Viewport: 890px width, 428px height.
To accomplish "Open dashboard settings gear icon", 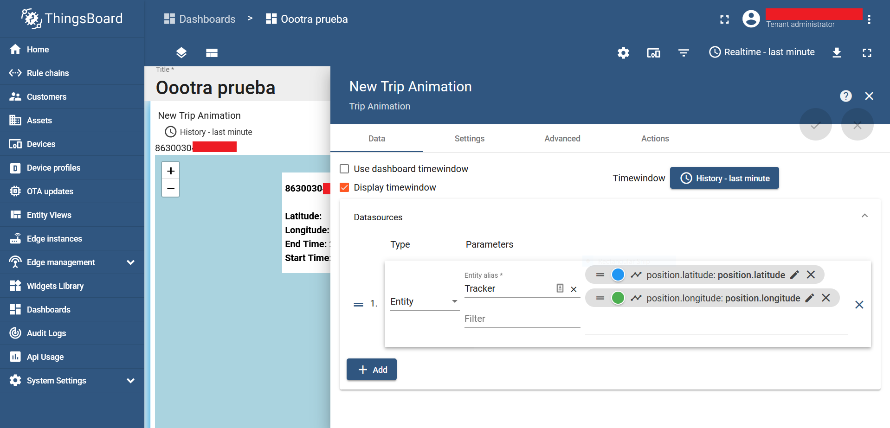I will click(623, 52).
